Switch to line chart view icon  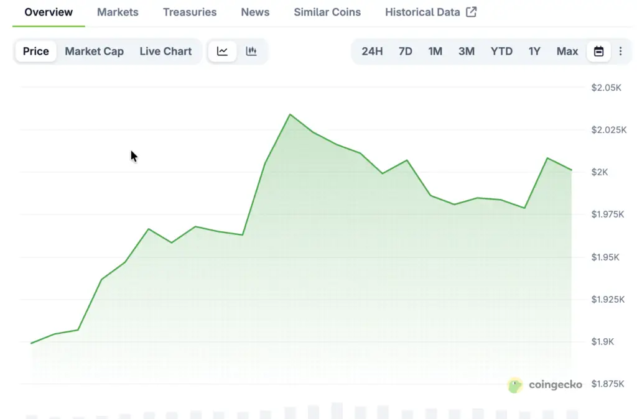coord(222,52)
